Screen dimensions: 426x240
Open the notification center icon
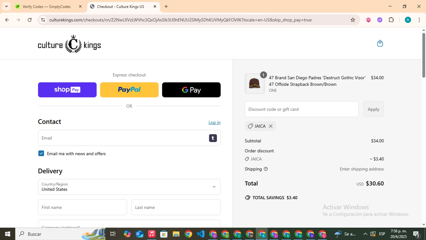click(417, 234)
